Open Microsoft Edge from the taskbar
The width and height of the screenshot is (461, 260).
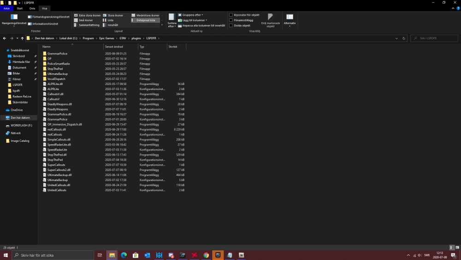pos(124,255)
